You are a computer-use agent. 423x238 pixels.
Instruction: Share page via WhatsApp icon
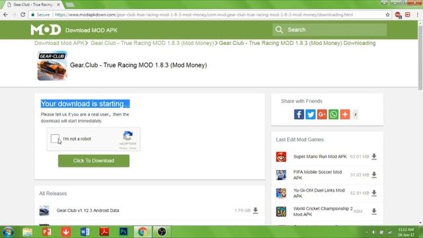pyautogui.click(x=333, y=114)
